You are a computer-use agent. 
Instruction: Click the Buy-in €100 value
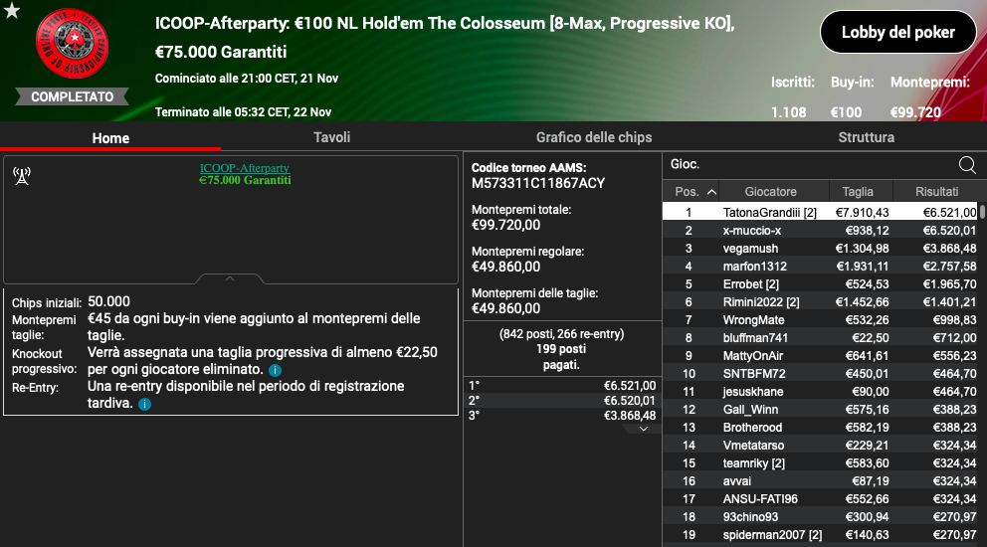846,112
